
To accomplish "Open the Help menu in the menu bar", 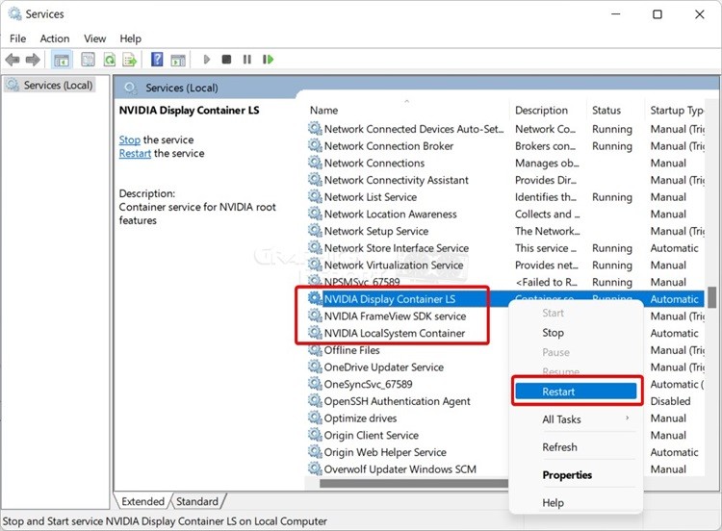I will click(130, 38).
